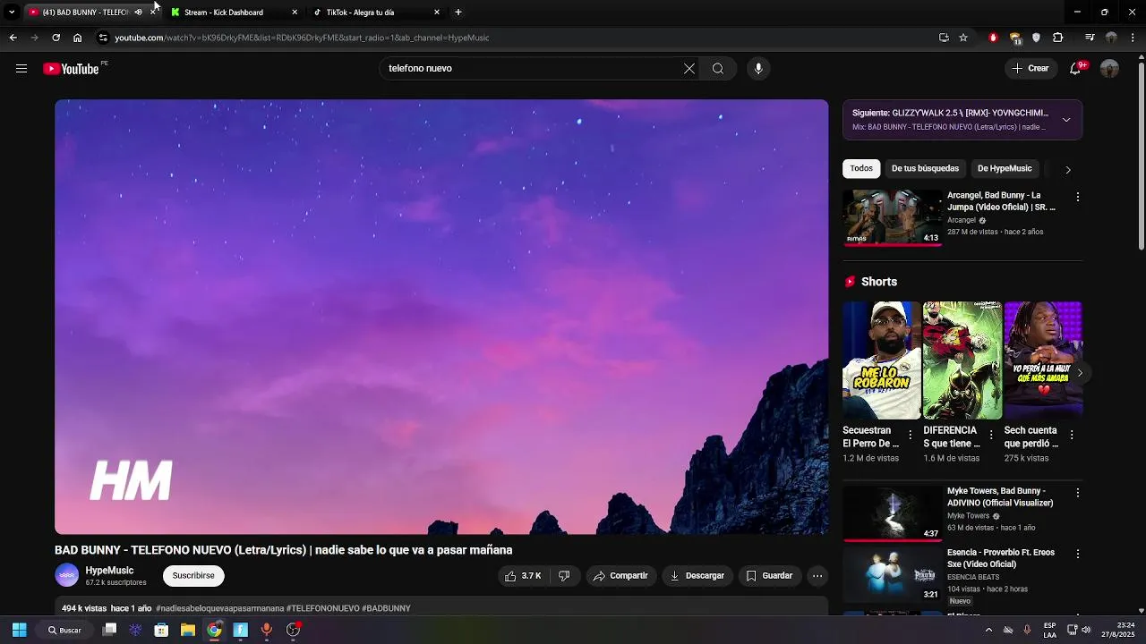Go back in browser history
1146x644 pixels.
pos(13,38)
